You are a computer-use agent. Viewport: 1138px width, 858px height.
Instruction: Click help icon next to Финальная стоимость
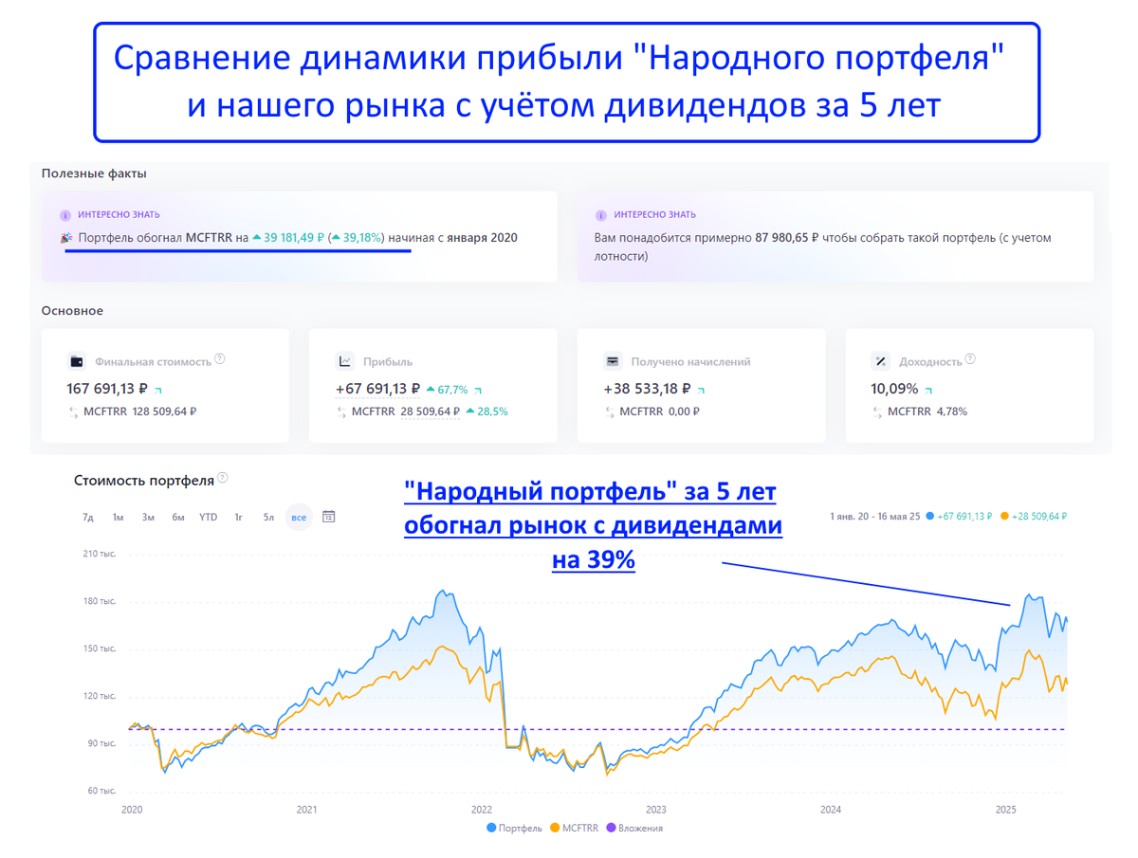click(x=220, y=359)
